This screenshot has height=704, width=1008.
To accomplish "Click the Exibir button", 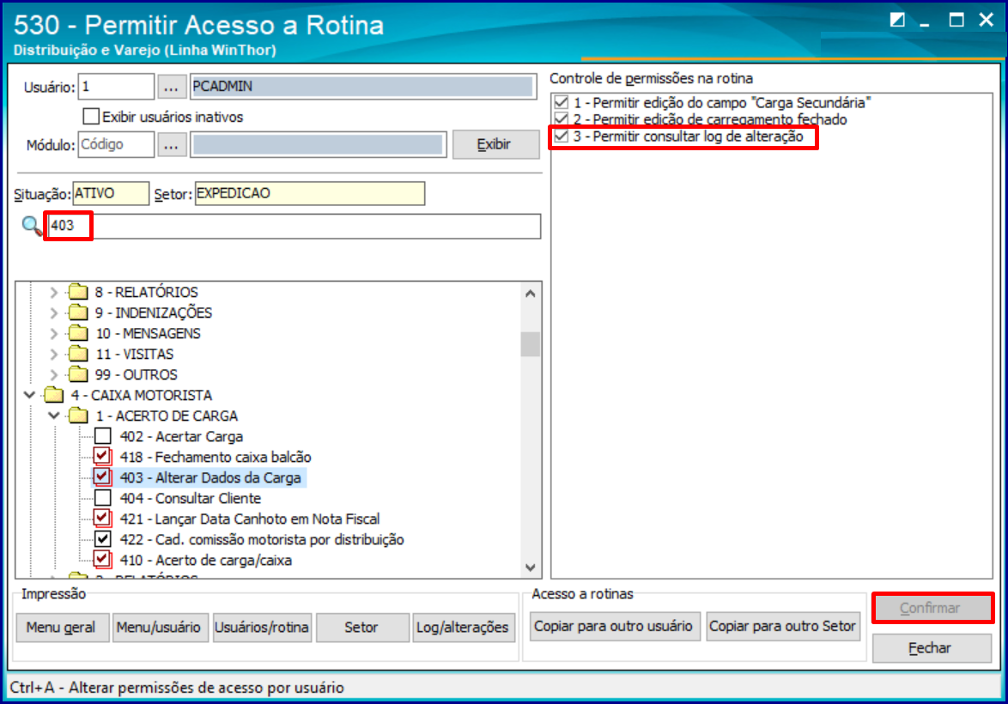I will pyautogui.click(x=495, y=144).
